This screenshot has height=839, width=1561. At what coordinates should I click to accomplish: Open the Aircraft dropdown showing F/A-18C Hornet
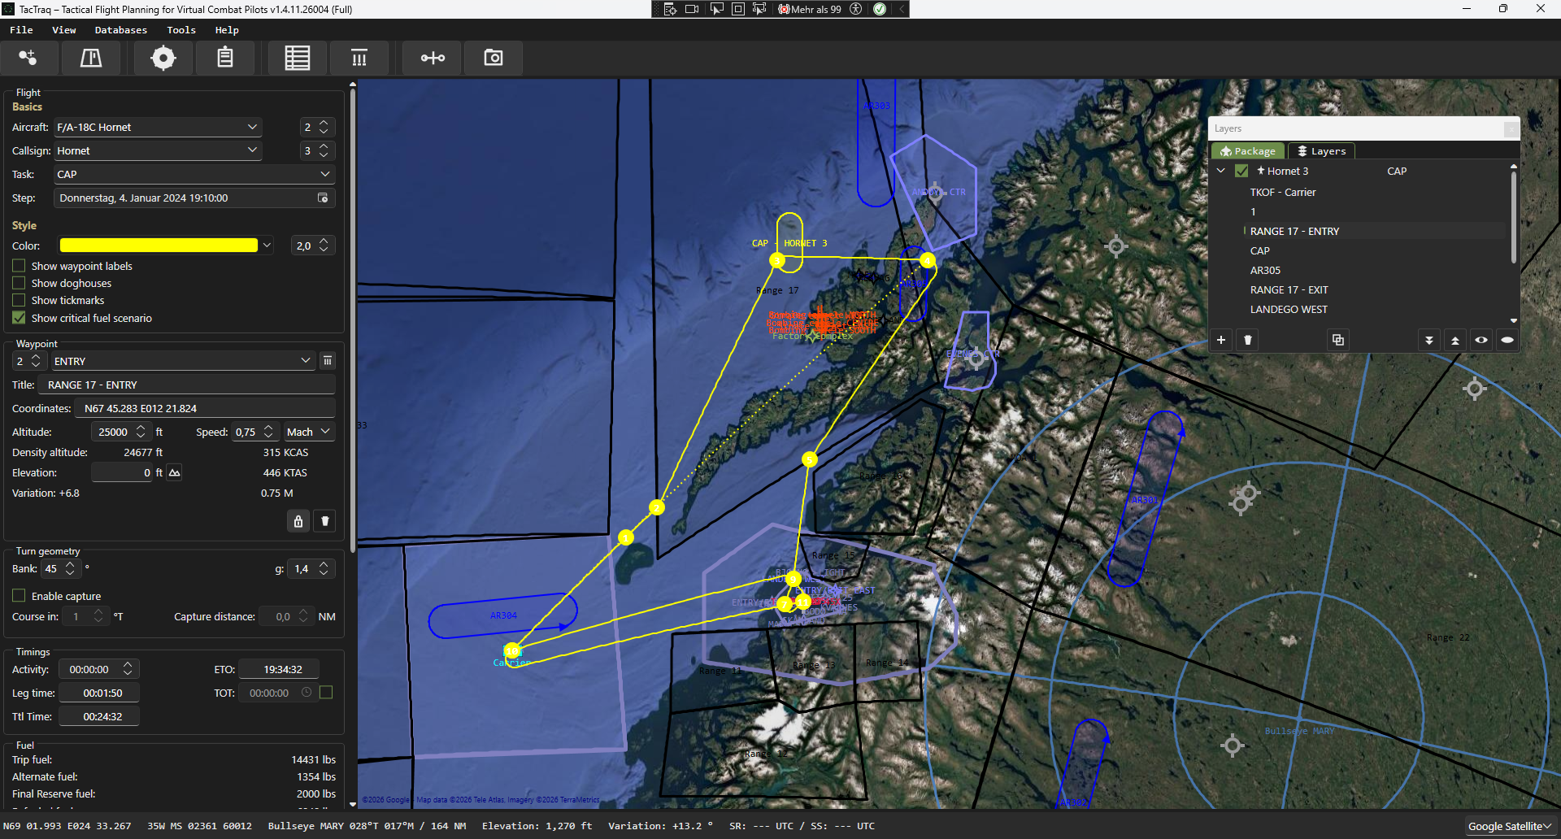click(x=157, y=127)
